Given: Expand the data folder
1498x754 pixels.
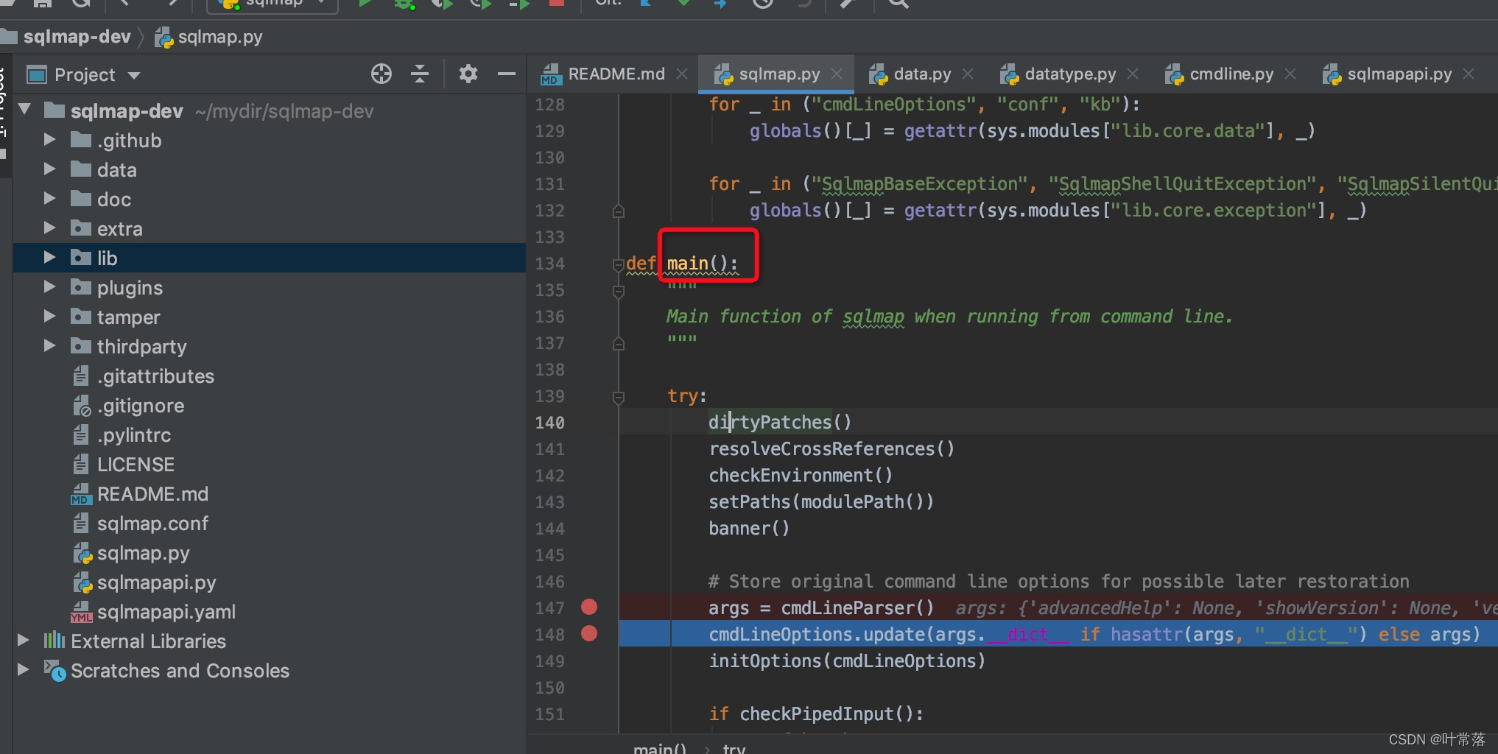Looking at the screenshot, I should 49,169.
